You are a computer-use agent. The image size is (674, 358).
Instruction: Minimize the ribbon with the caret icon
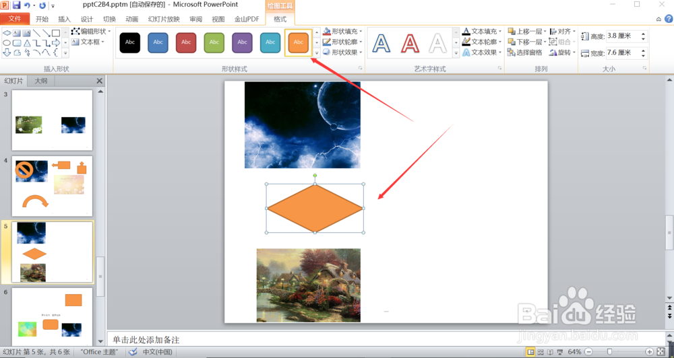click(658, 19)
